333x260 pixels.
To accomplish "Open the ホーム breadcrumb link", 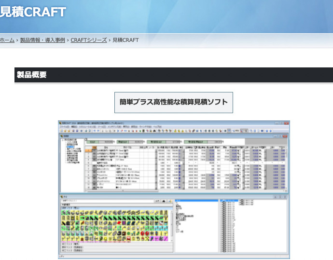I will (x=7, y=40).
